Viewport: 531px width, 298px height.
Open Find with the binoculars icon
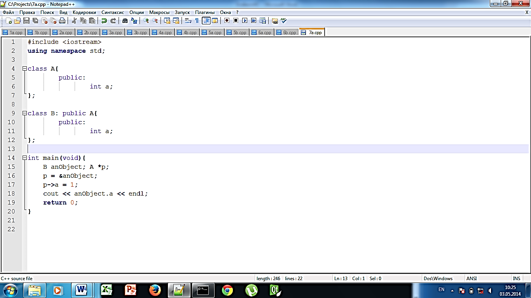tap(125, 21)
